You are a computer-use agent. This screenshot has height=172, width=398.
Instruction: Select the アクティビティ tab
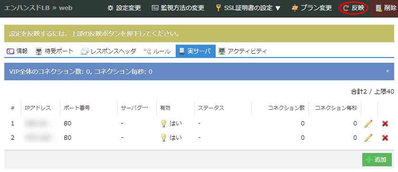[243, 51]
